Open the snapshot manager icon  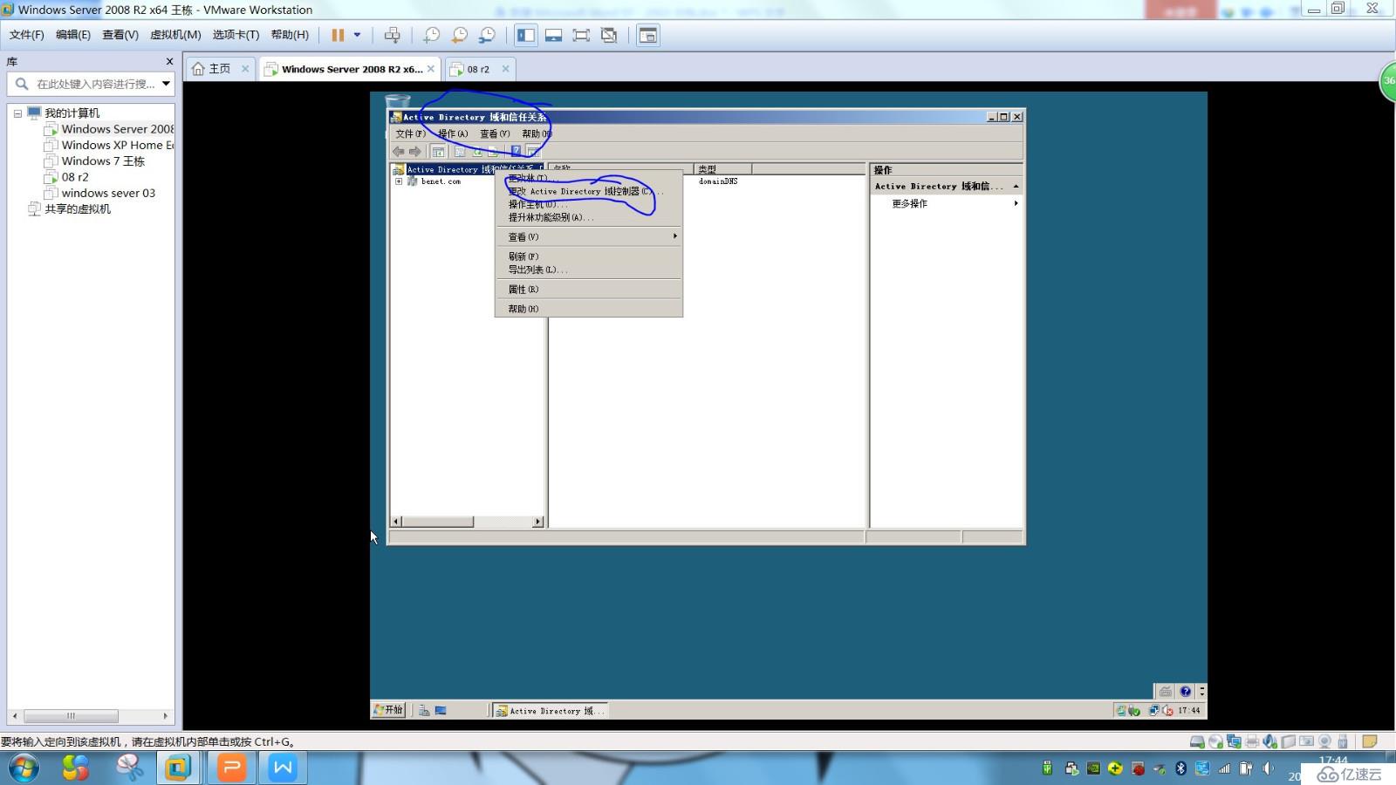(x=487, y=35)
